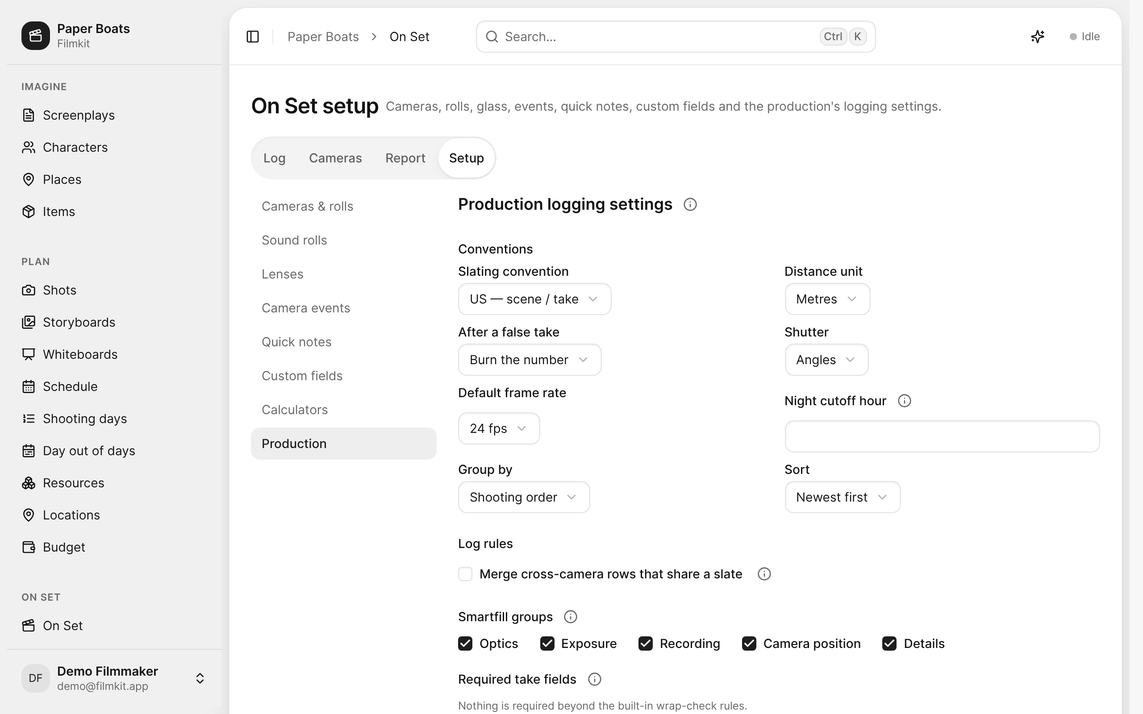
Task: Click the Search input field
Action: (x=676, y=36)
